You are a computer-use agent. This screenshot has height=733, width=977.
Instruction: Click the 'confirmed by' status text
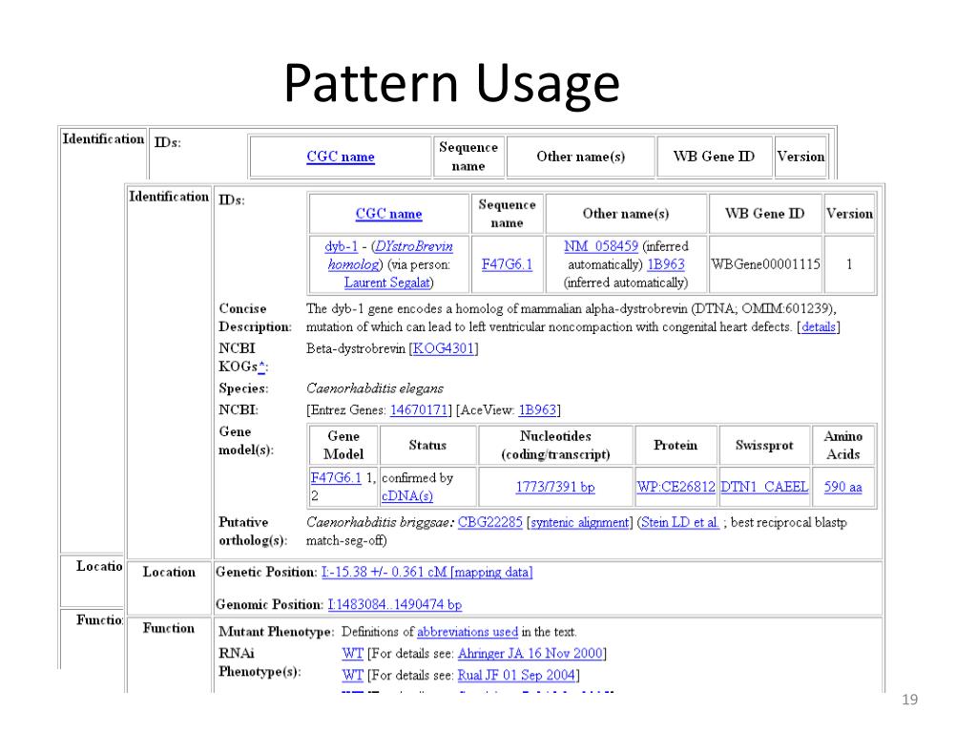(418, 478)
